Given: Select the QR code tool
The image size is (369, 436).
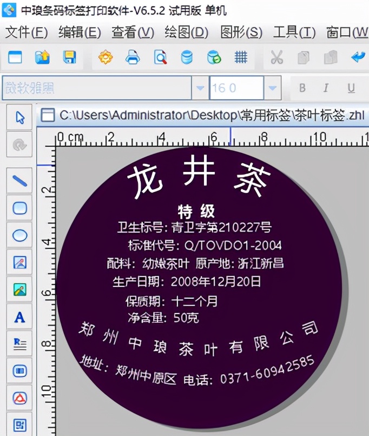Looking at the screenshot, I should (19, 425).
